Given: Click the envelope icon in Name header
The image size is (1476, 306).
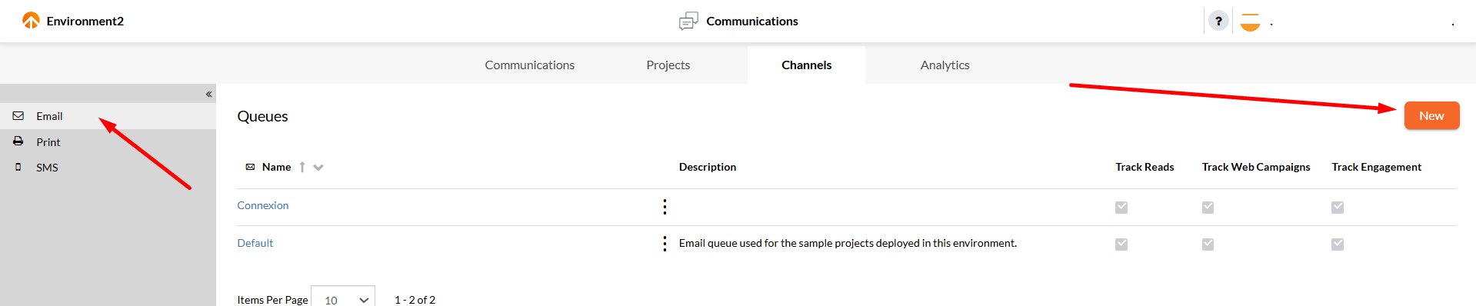Looking at the screenshot, I should 250,167.
